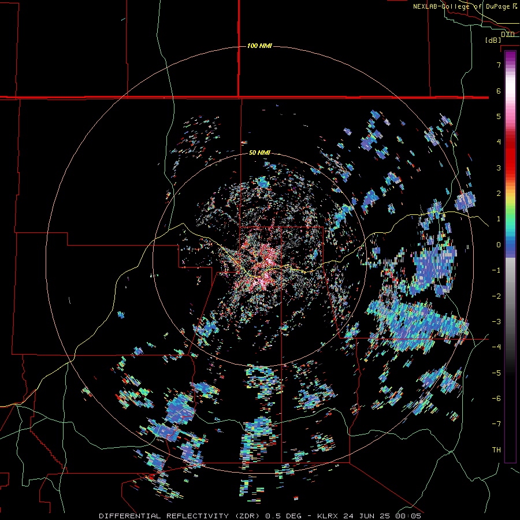The height and width of the screenshot is (520, 520).
Task: Click the 3 value on the color scale
Action: 499,168
